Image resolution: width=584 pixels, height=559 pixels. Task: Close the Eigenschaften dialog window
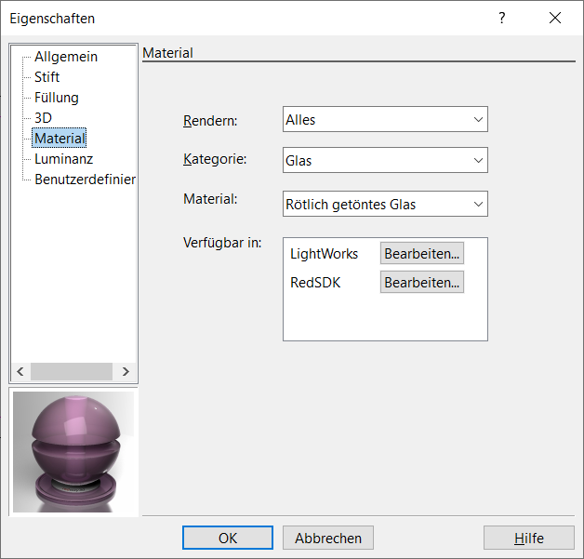click(x=555, y=18)
